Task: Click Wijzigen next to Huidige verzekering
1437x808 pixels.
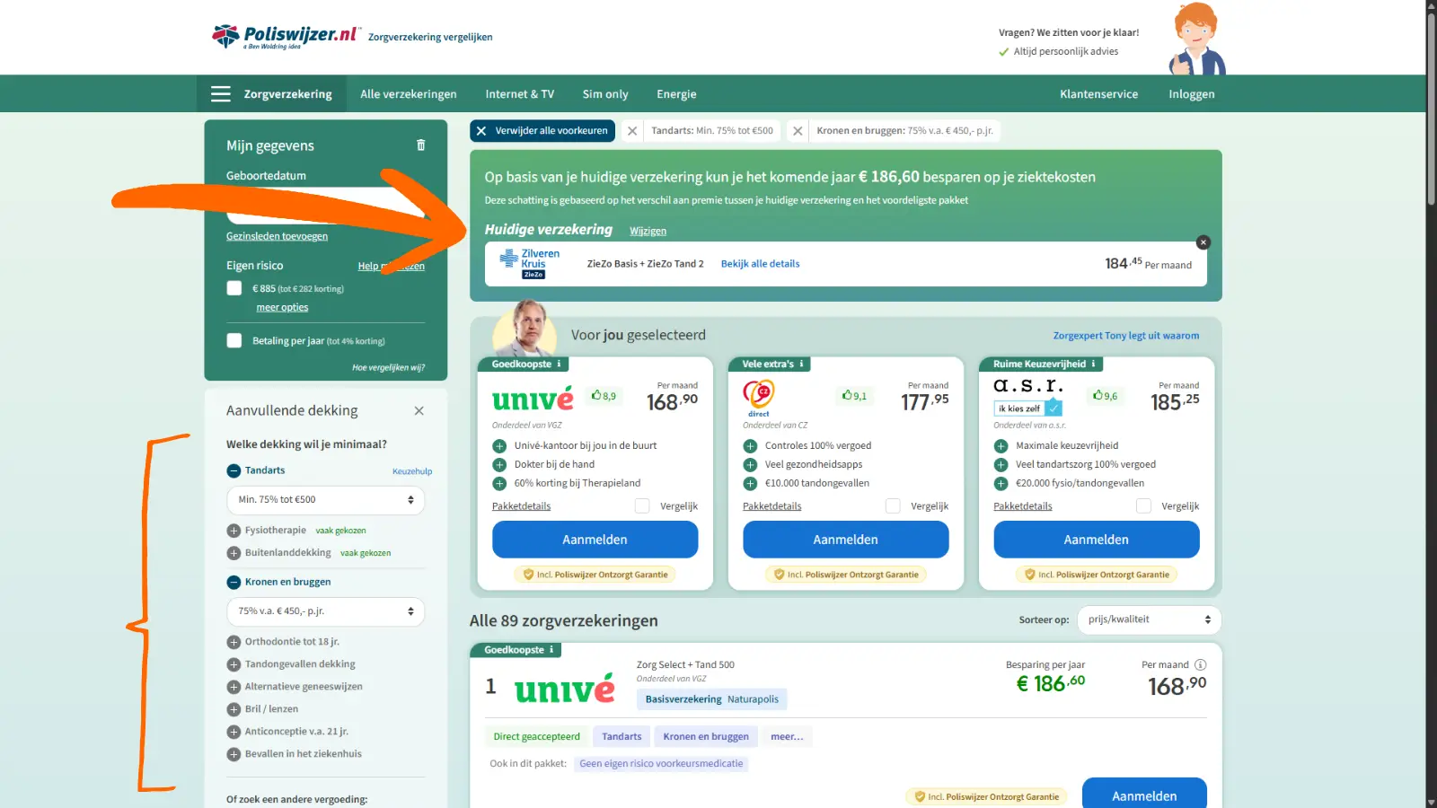Action: click(648, 232)
